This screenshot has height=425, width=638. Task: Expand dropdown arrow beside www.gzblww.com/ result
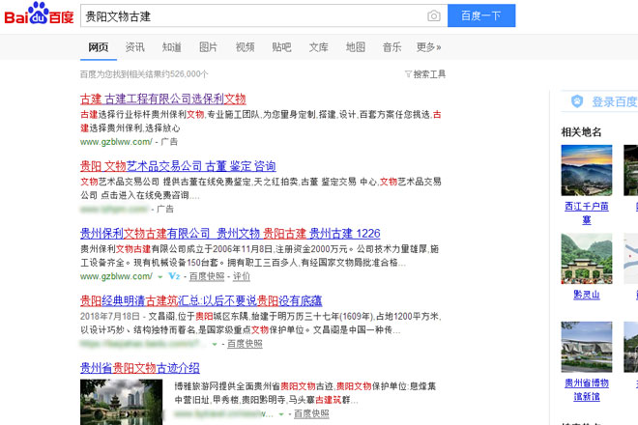160,277
